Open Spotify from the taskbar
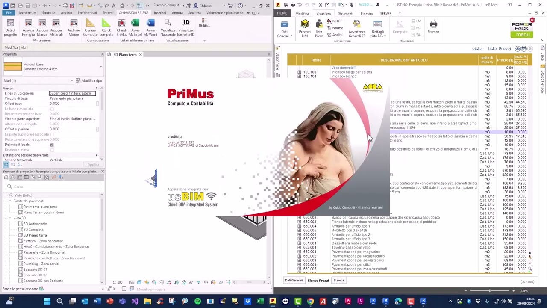This screenshot has width=547, height=308. tap(197, 301)
